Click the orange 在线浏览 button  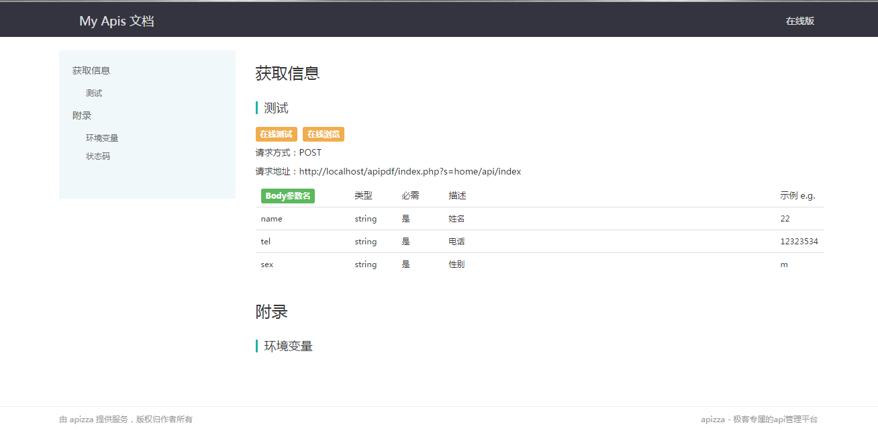tap(324, 134)
